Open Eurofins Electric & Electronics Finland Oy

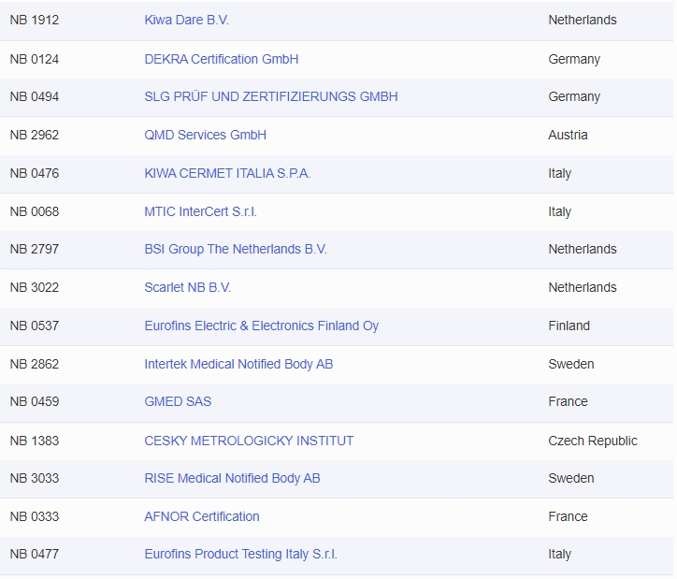click(x=262, y=326)
